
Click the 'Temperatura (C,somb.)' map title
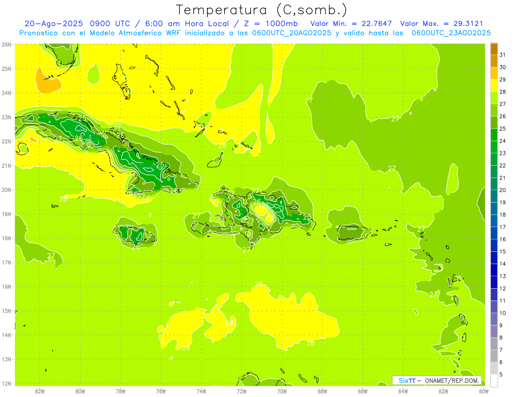point(261,10)
